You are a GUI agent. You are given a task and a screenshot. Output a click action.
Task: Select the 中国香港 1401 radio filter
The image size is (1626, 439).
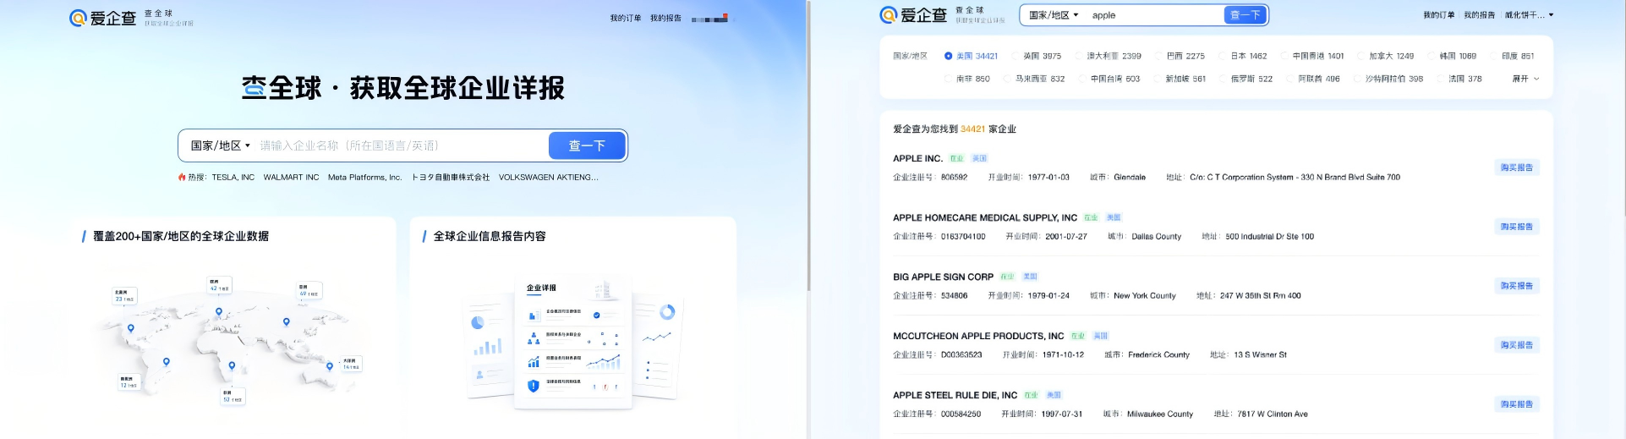click(x=1312, y=56)
